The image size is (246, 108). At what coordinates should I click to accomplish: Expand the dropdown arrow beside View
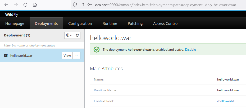pos(76,55)
